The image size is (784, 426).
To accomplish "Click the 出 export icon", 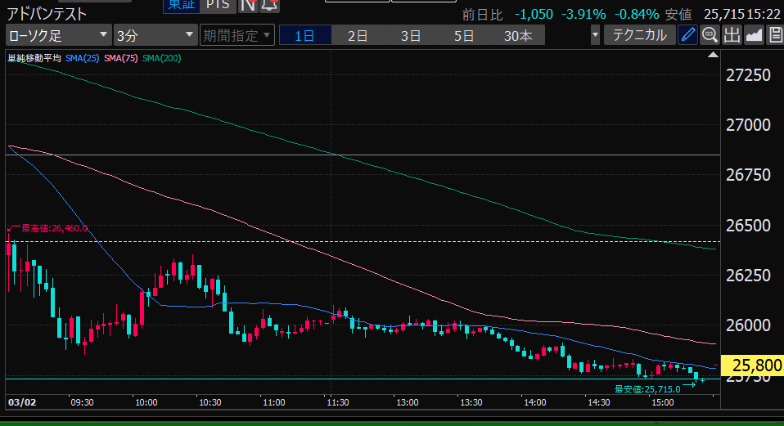I will coord(732,35).
